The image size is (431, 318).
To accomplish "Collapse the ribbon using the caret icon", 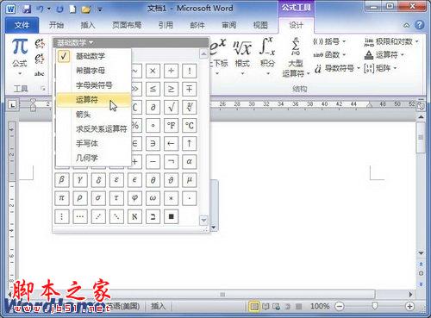I will [x=406, y=25].
